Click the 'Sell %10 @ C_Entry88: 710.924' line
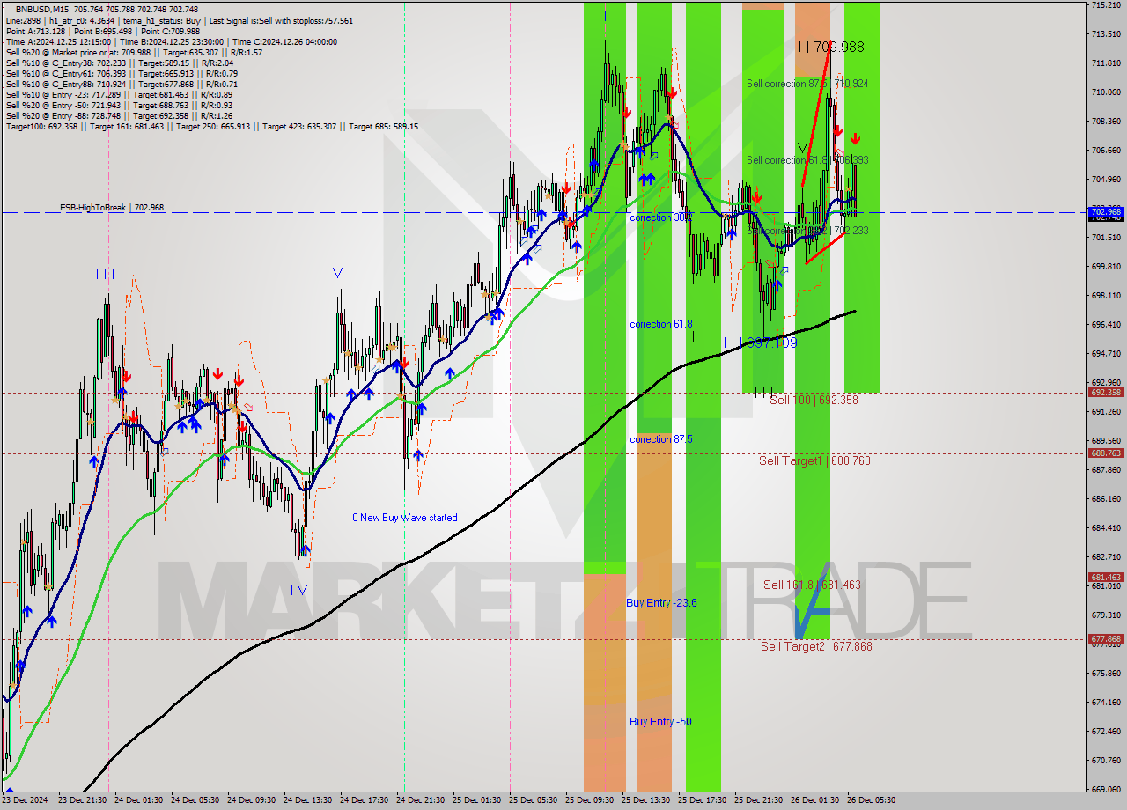1127x810 pixels. pos(120,84)
